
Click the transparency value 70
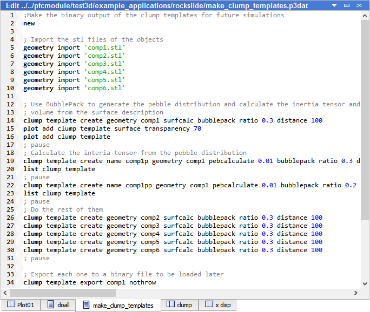(x=197, y=128)
